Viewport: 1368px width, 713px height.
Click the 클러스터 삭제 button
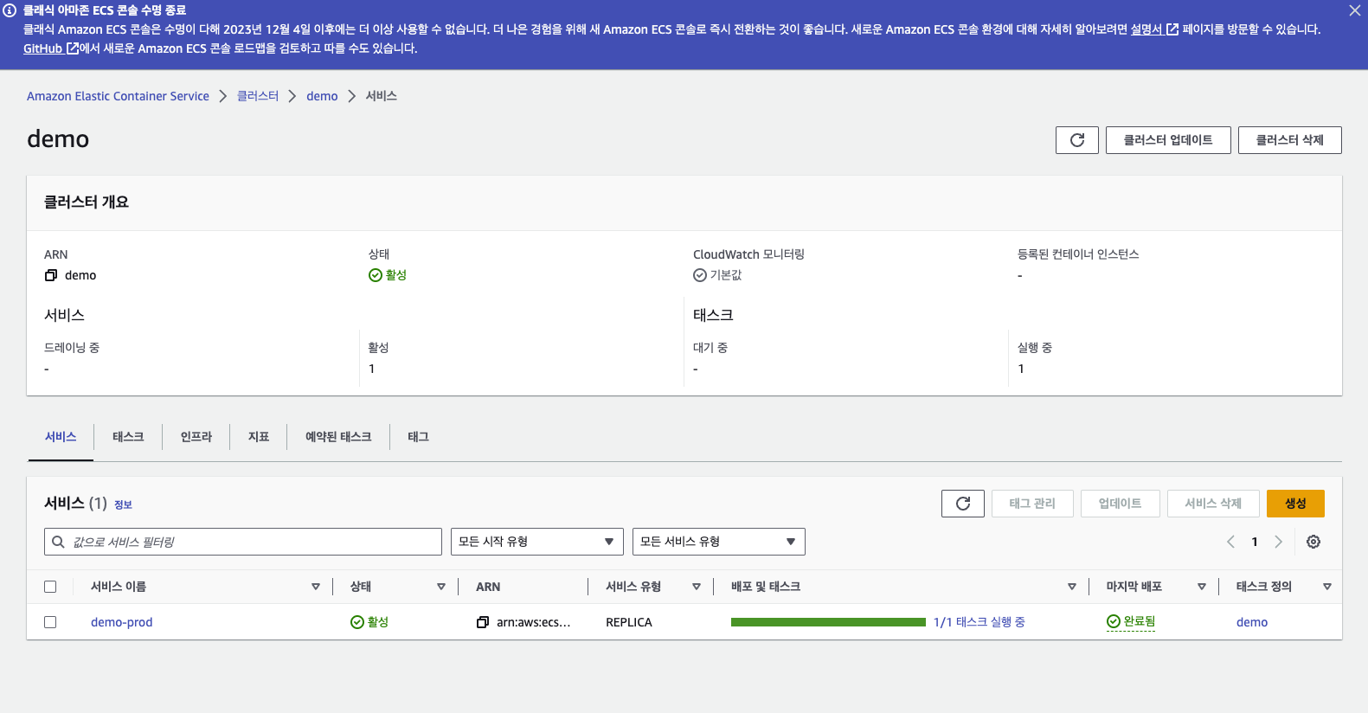point(1290,140)
